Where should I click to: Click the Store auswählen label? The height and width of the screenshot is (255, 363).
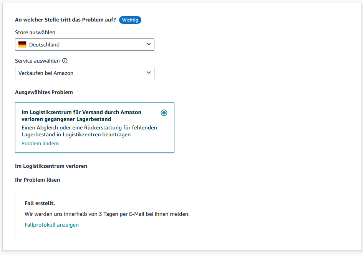[35, 32]
